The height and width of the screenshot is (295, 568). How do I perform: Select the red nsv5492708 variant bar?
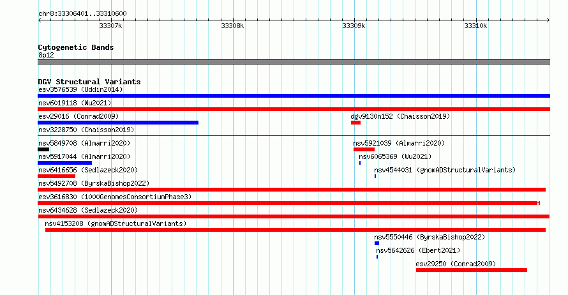point(292,190)
